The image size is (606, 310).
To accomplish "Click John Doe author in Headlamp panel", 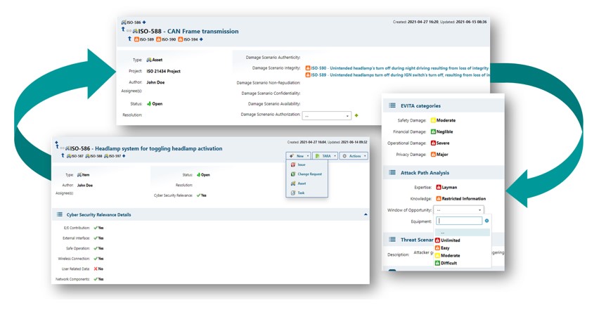I will (x=84, y=185).
